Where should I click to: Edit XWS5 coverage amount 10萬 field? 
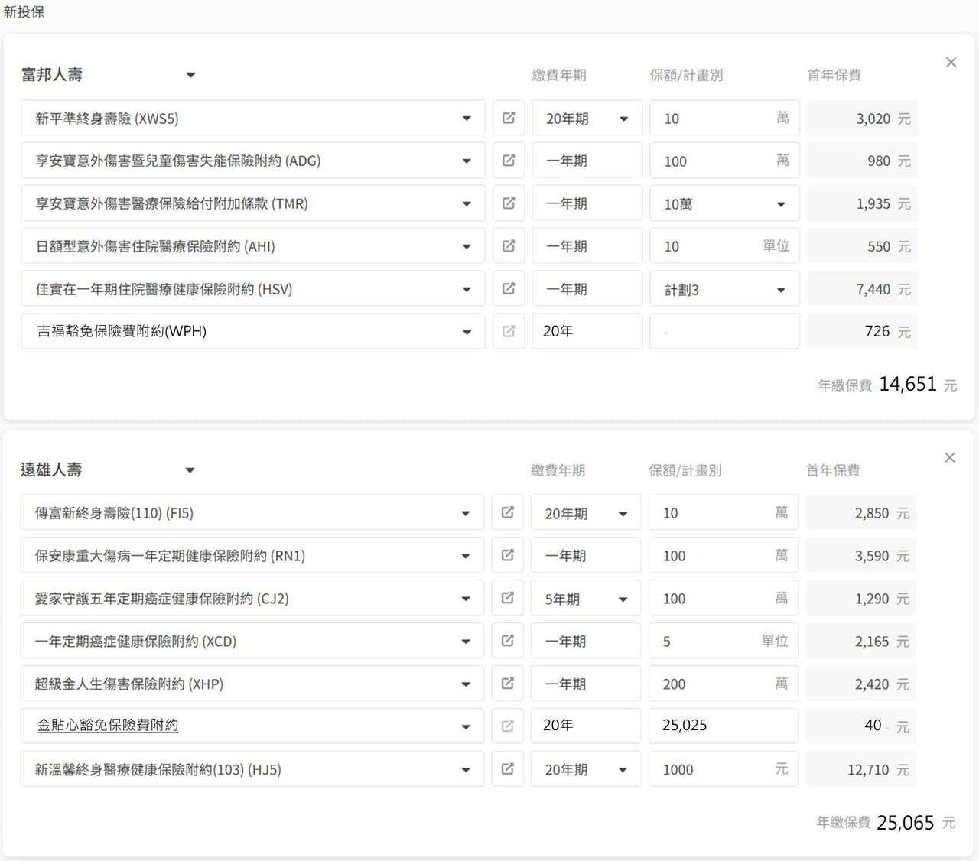pos(724,119)
